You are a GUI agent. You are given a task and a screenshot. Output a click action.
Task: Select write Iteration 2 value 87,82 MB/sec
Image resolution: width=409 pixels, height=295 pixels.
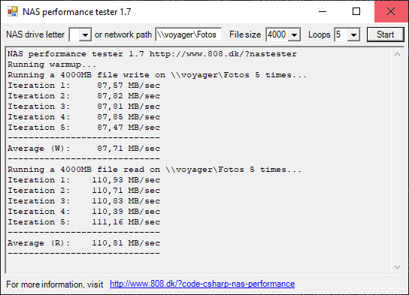pos(129,96)
